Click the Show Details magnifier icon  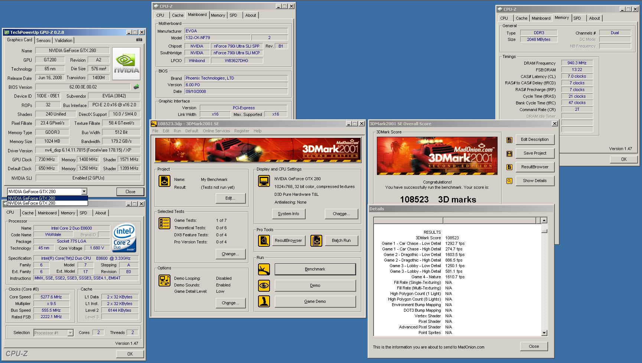509,181
